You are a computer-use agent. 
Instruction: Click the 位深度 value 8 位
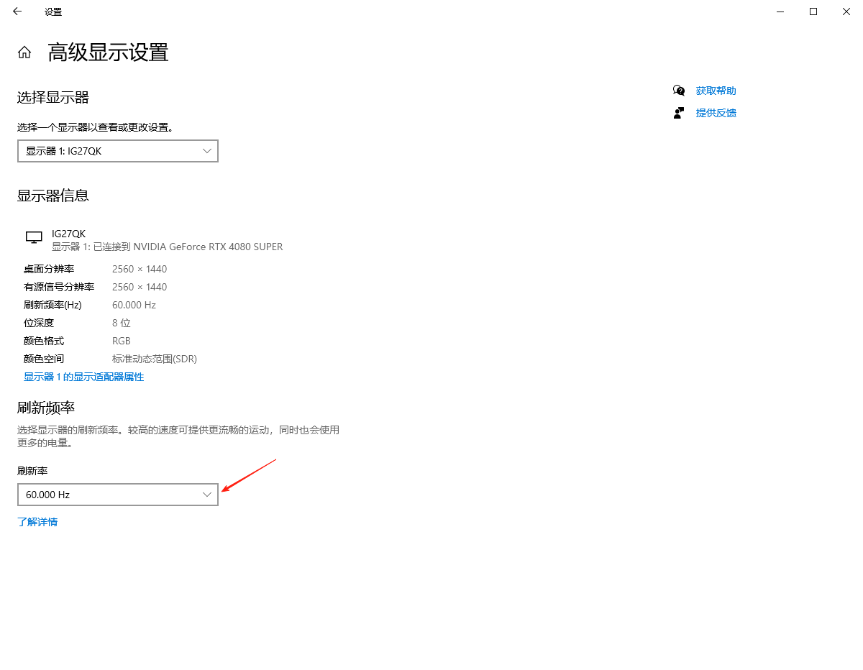click(x=122, y=323)
